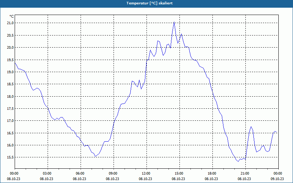Pick the 18,0 y-axis label
The image size is (293, 183).
tap(10, 96)
